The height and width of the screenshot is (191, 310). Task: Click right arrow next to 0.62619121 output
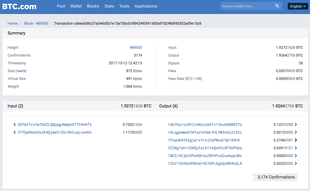(x=296, y=148)
